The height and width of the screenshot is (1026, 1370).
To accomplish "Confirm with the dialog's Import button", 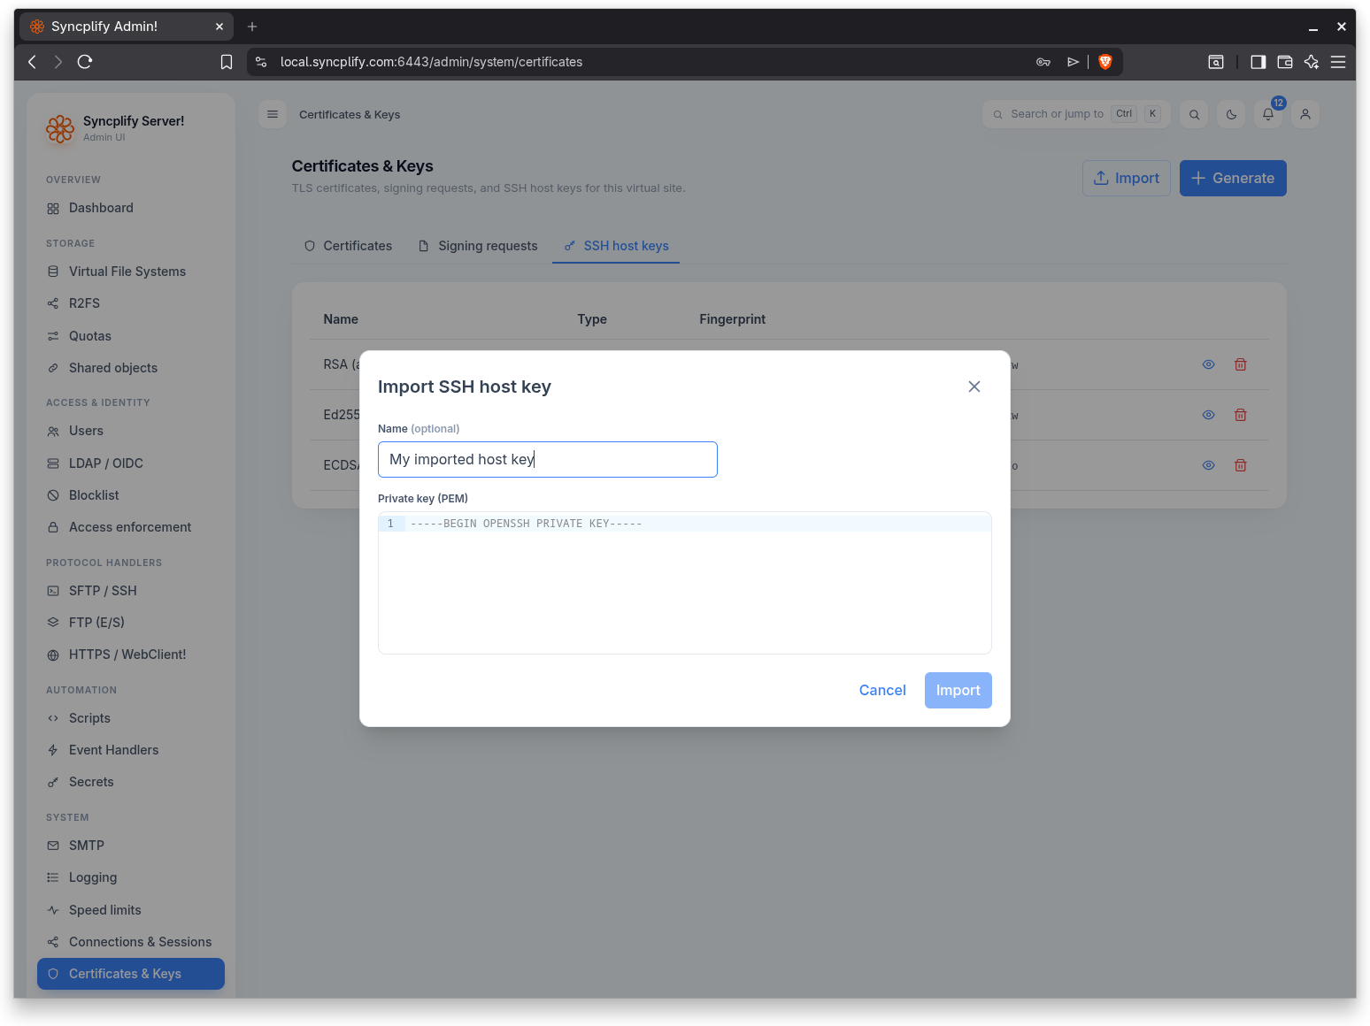I will 958,691.
